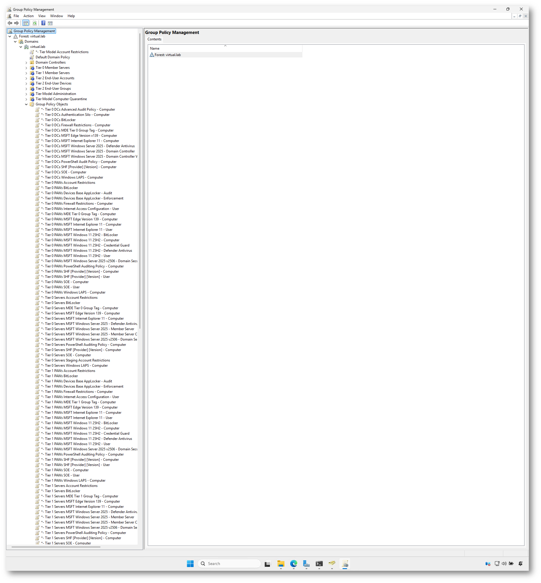Click the console tree's vertical scrollbar

tap(140, 181)
